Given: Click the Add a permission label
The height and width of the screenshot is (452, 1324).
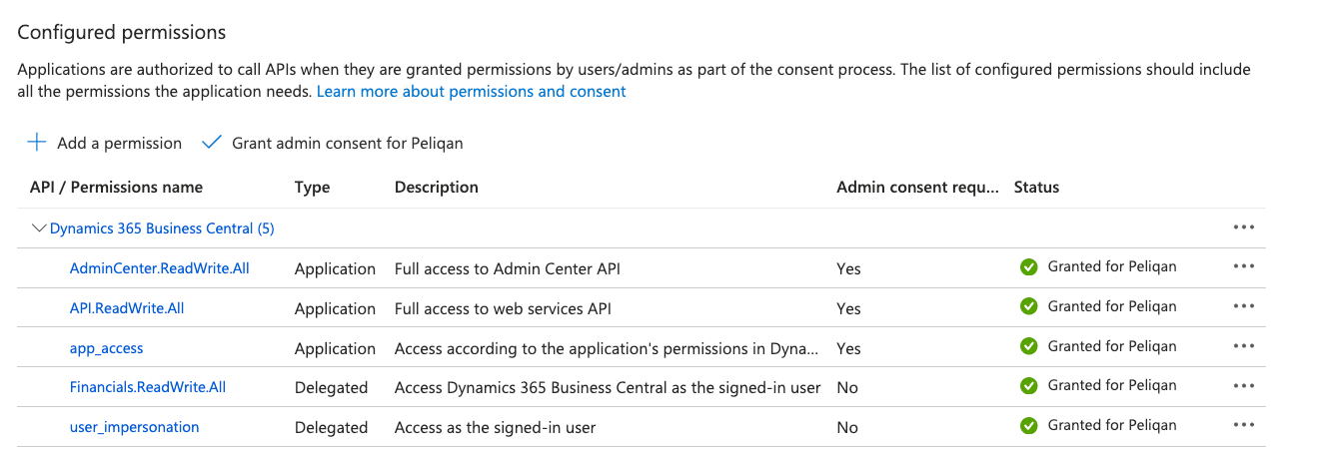Looking at the screenshot, I should (120, 143).
